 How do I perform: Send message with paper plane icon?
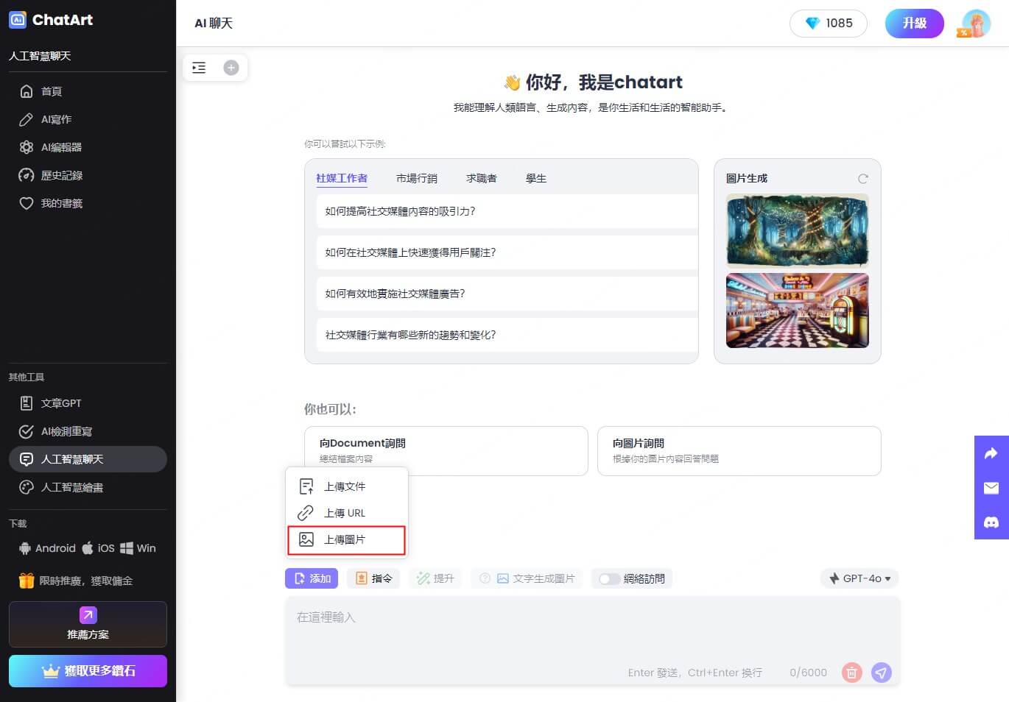pyautogui.click(x=882, y=672)
